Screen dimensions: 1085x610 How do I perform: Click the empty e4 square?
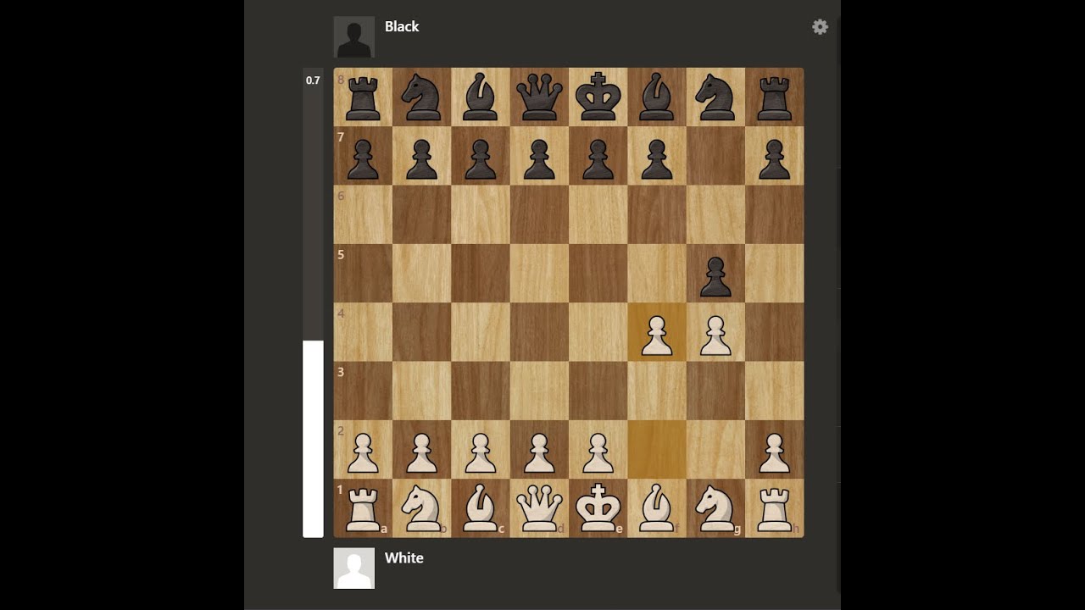pyautogui.click(x=598, y=332)
